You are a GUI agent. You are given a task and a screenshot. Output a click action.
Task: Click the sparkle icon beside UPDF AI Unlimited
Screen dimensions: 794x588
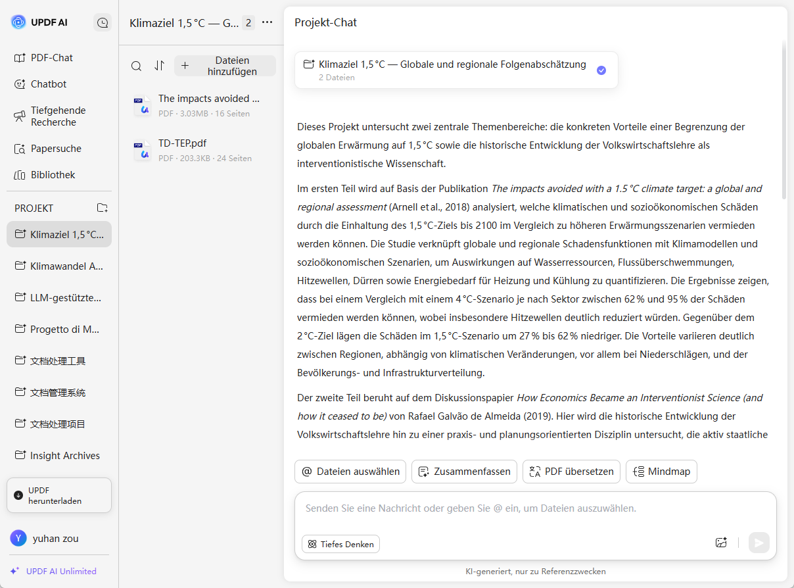[14, 571]
